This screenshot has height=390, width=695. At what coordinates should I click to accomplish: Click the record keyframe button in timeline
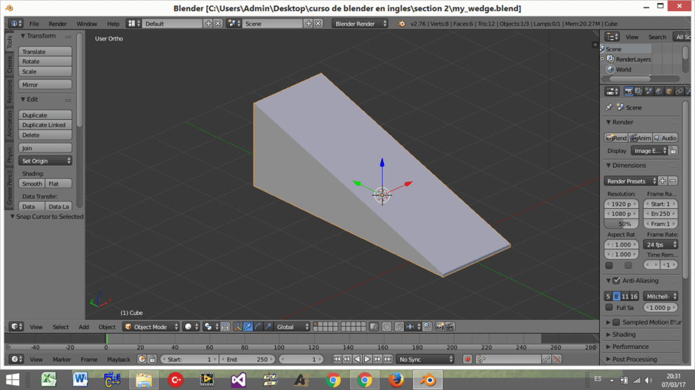point(467,359)
